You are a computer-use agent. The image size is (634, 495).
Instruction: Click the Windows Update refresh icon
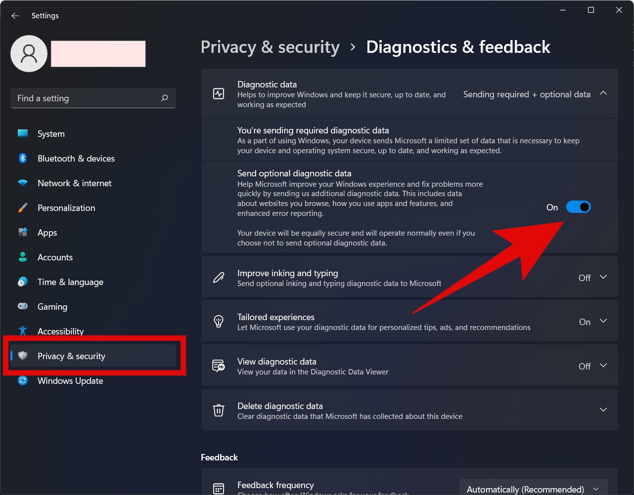click(x=23, y=380)
